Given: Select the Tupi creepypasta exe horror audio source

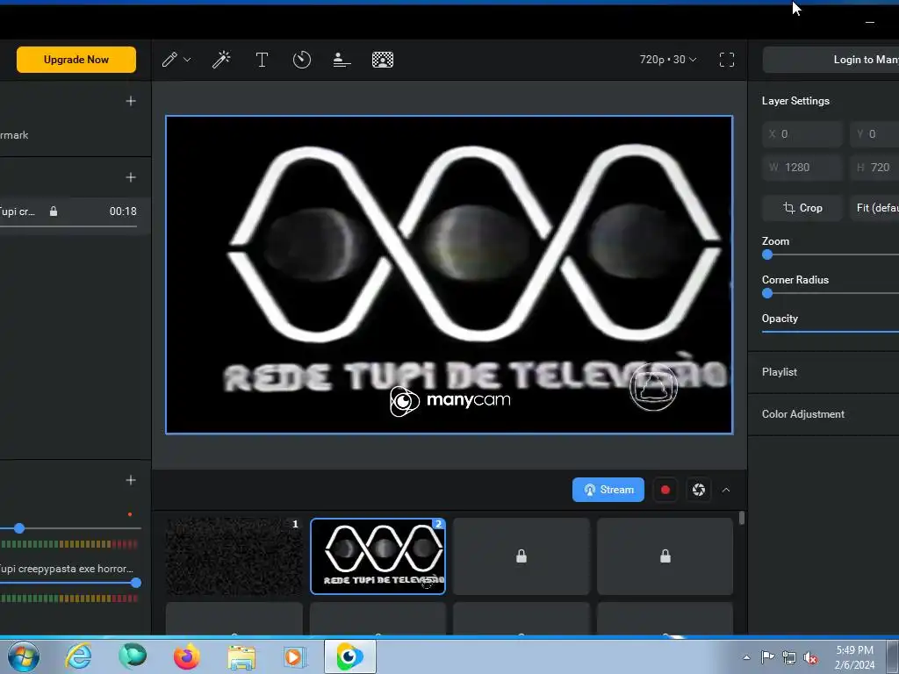Looking at the screenshot, I should coord(66,569).
